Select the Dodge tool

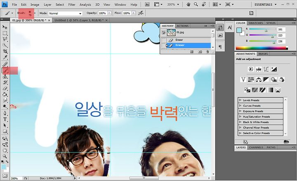5,106
